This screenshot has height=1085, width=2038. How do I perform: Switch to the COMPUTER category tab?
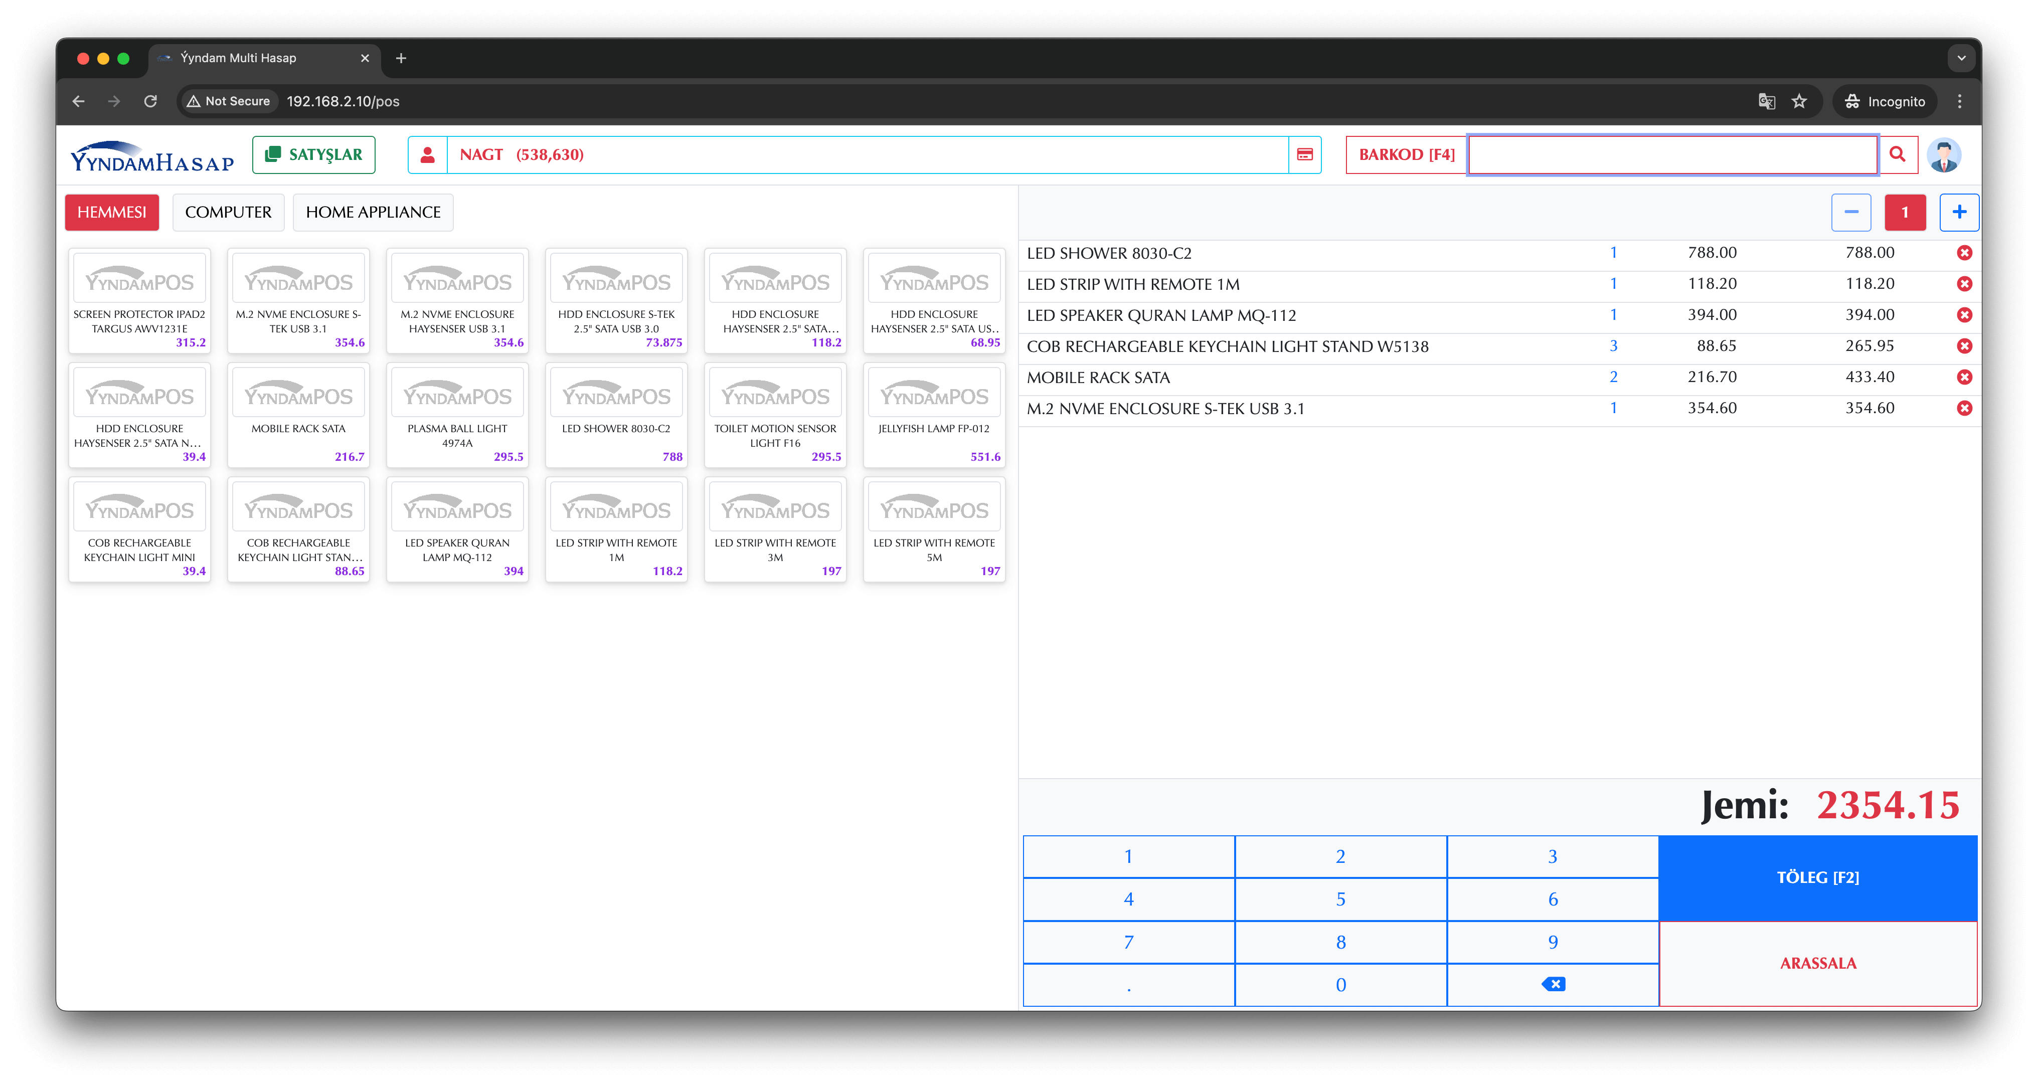228,212
